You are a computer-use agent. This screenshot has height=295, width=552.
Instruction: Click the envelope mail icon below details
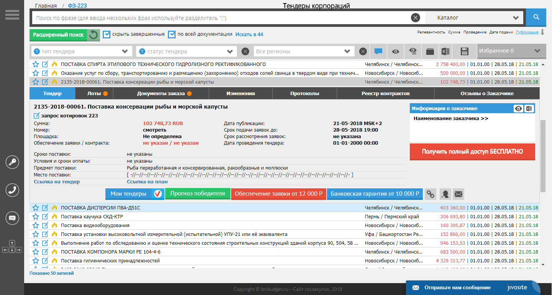coord(458,194)
